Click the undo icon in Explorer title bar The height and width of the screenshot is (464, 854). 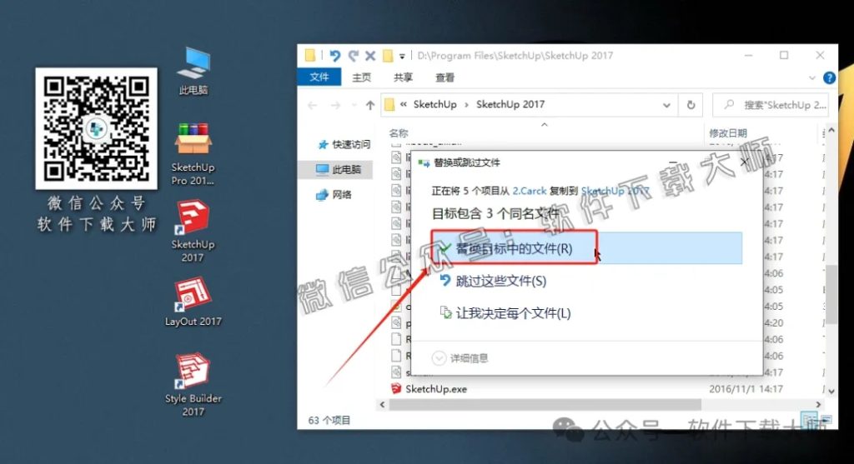(x=335, y=56)
